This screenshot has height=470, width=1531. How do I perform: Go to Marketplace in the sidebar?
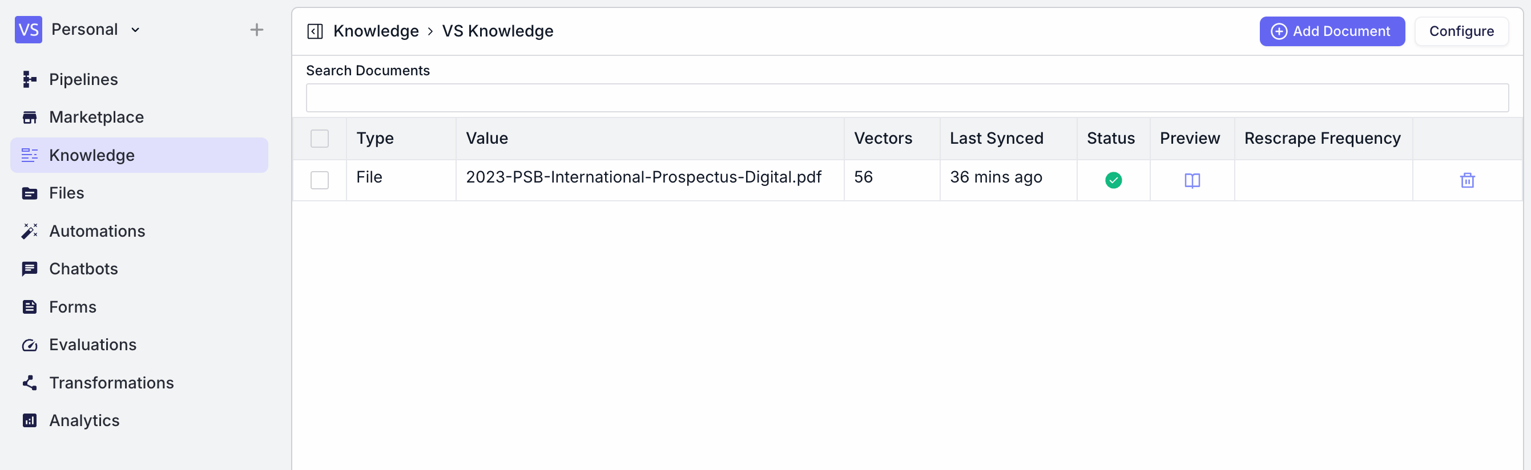139,117
